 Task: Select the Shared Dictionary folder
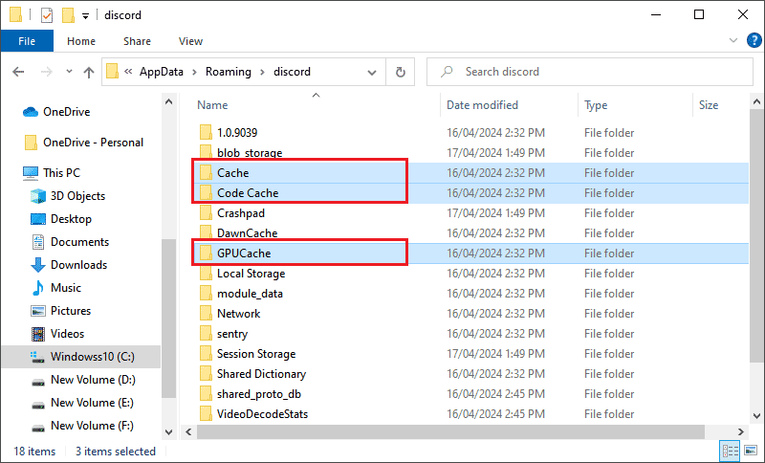(x=261, y=374)
